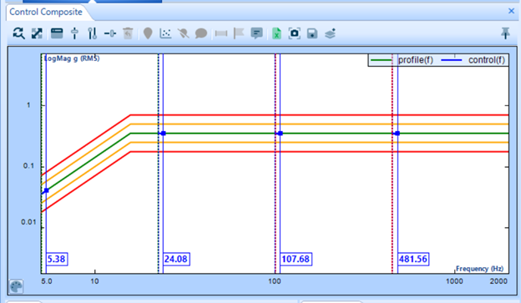Click the 481.56 cursor label
Image resolution: width=521 pixels, height=303 pixels.
coord(413,259)
